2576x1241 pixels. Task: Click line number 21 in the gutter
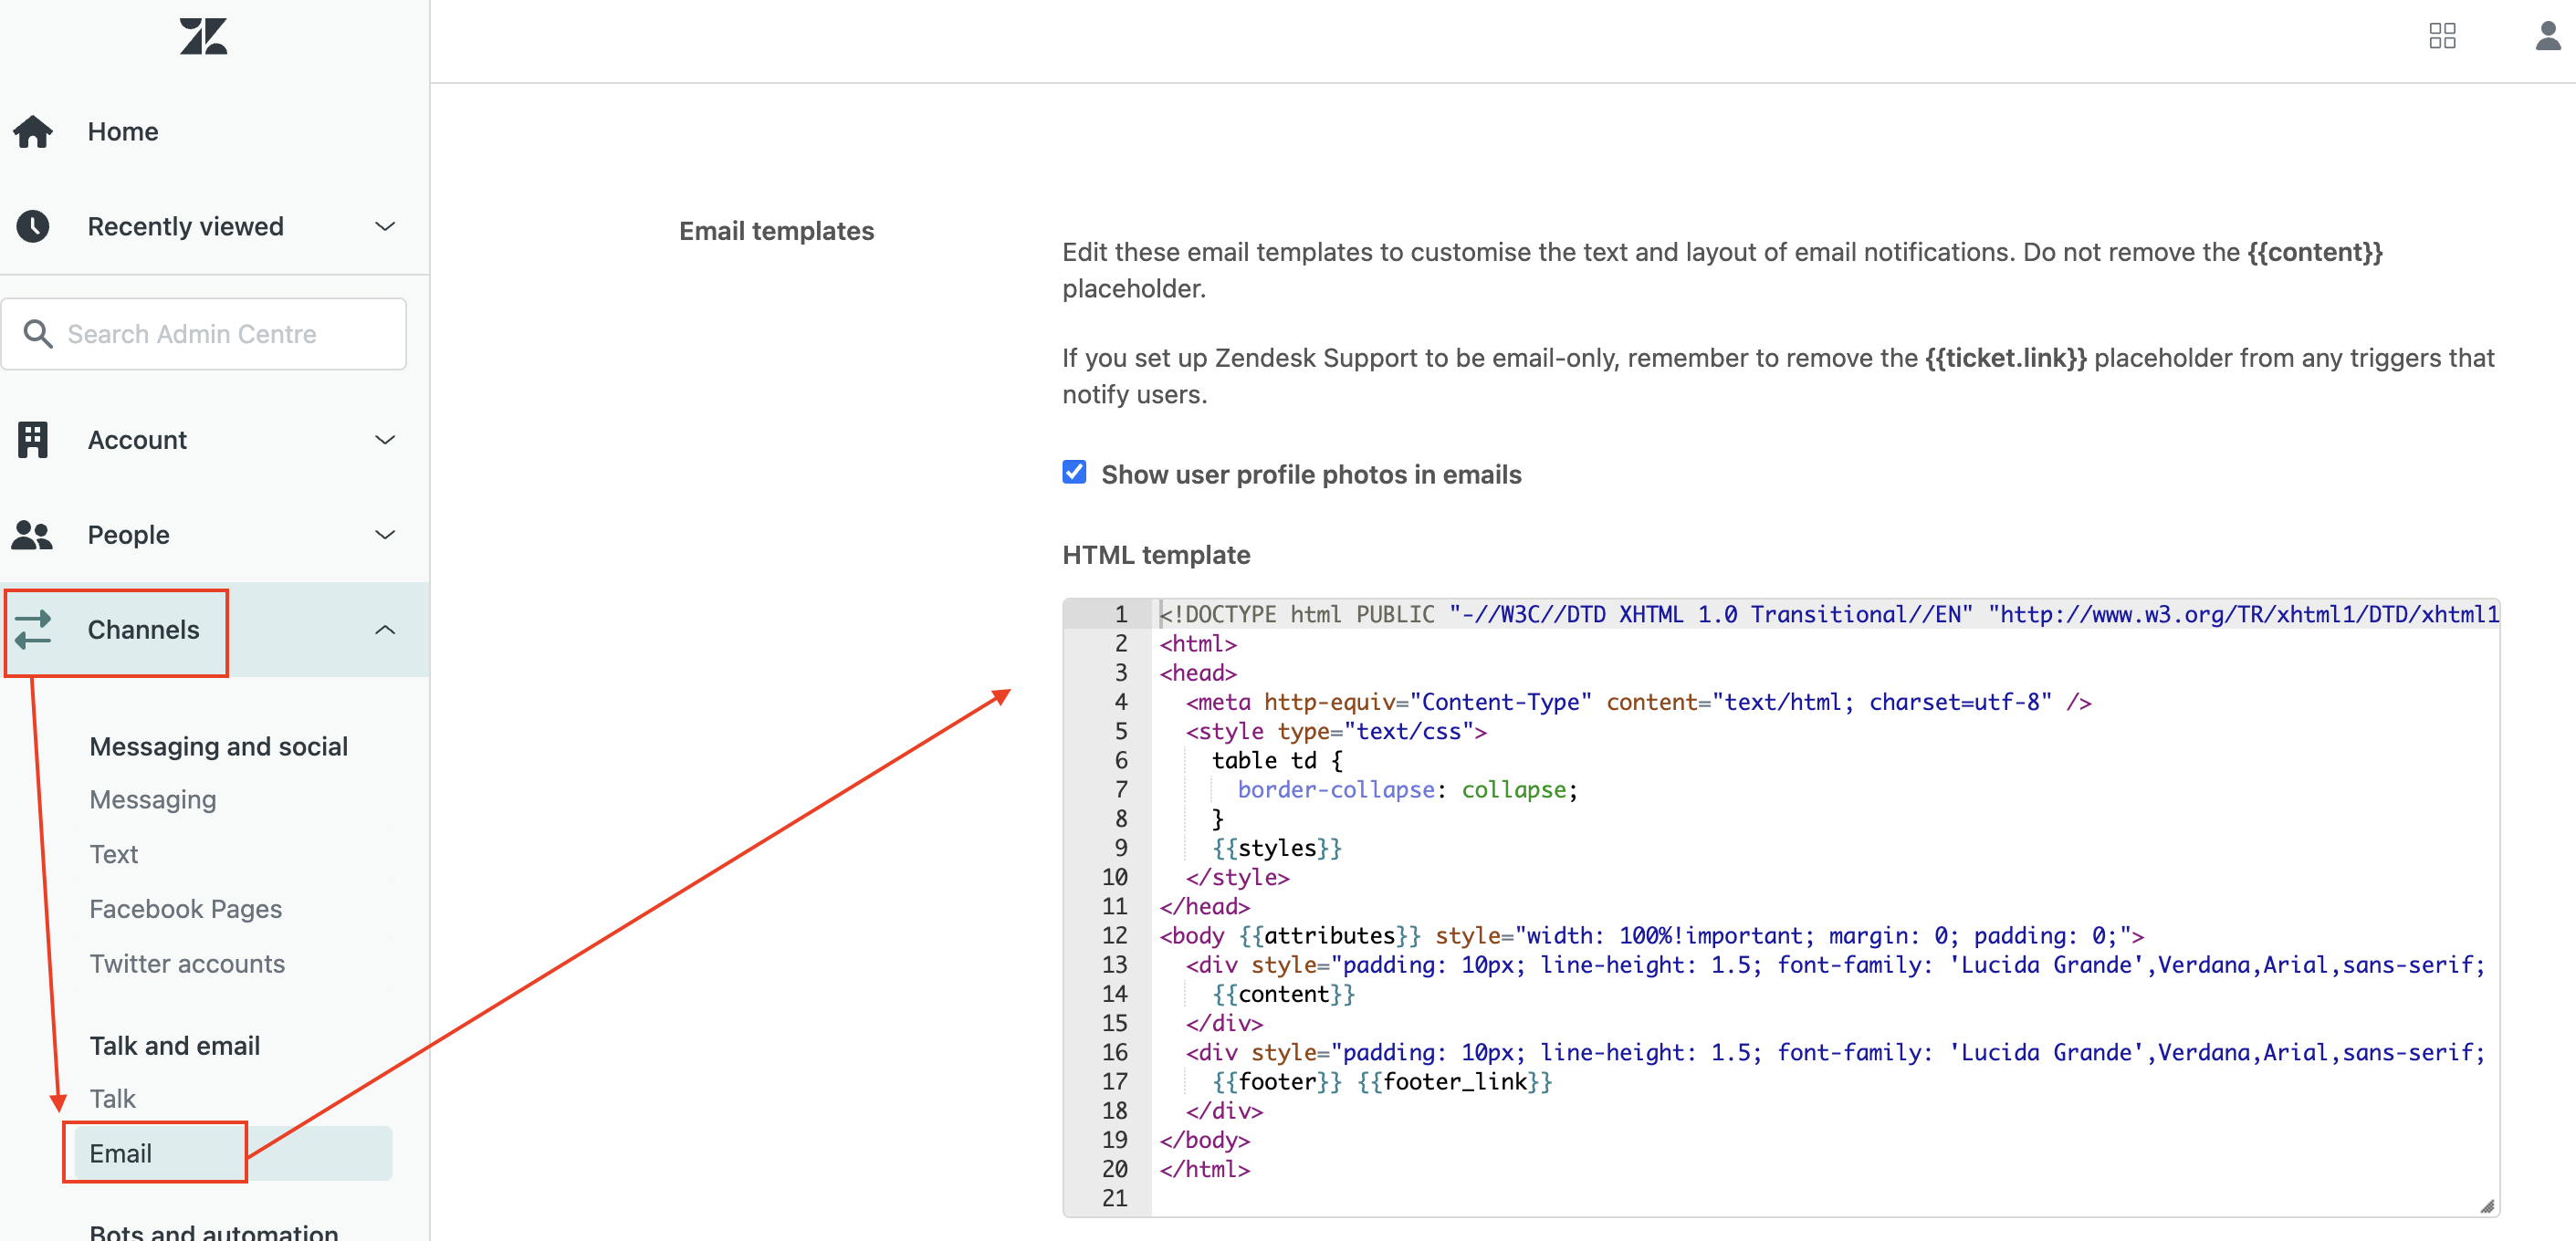pyautogui.click(x=1114, y=1198)
